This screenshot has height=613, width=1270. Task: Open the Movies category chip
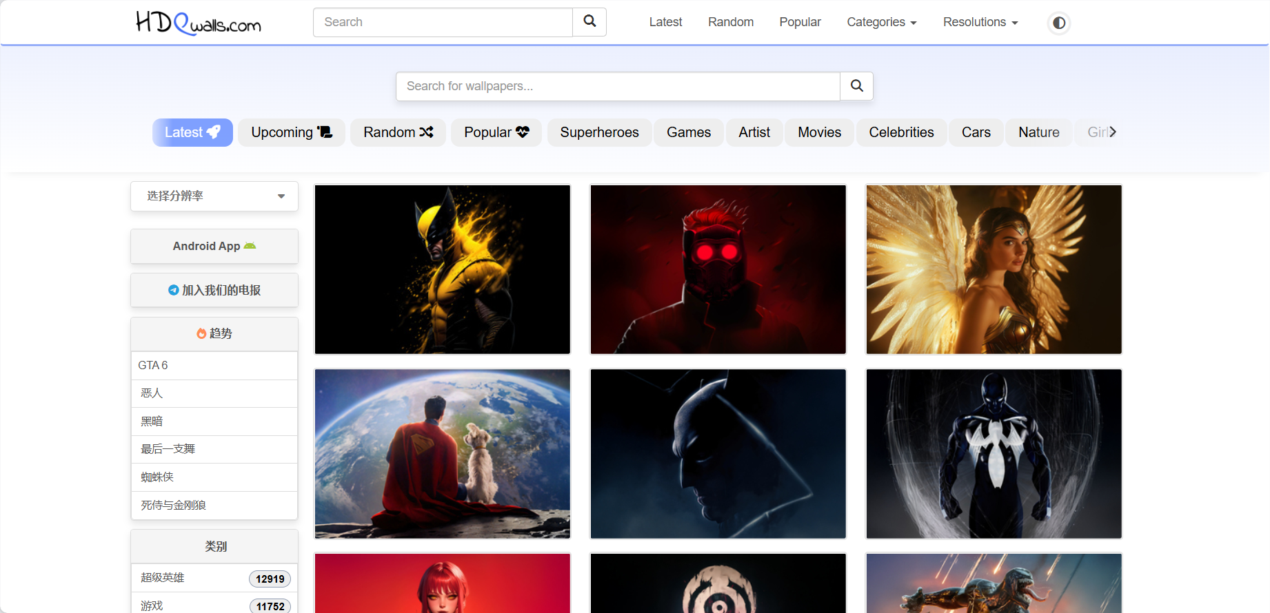[819, 132]
